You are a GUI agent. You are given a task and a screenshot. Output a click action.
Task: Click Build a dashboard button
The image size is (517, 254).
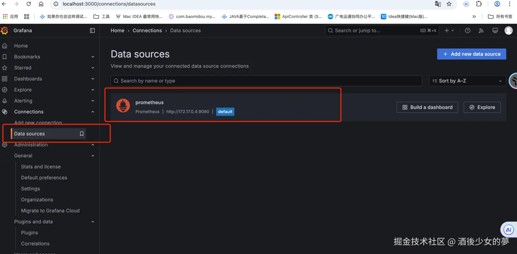coord(427,107)
